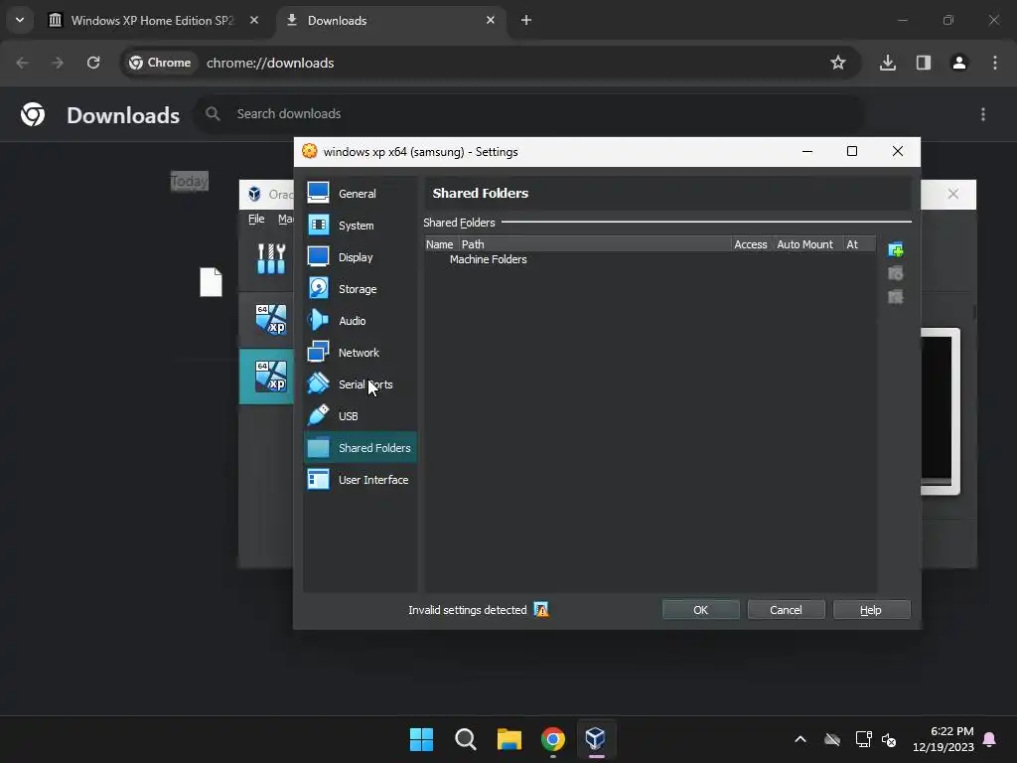Open notifications bell icon

(990, 739)
